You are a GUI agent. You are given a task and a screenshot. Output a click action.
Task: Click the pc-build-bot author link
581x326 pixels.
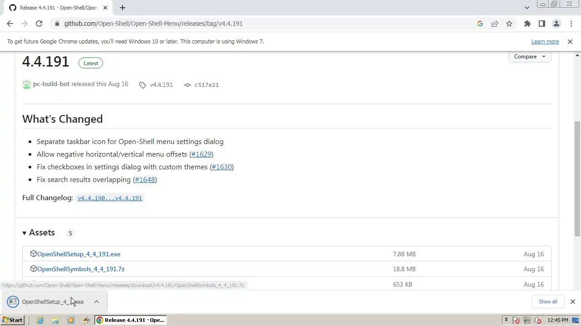[51, 84]
